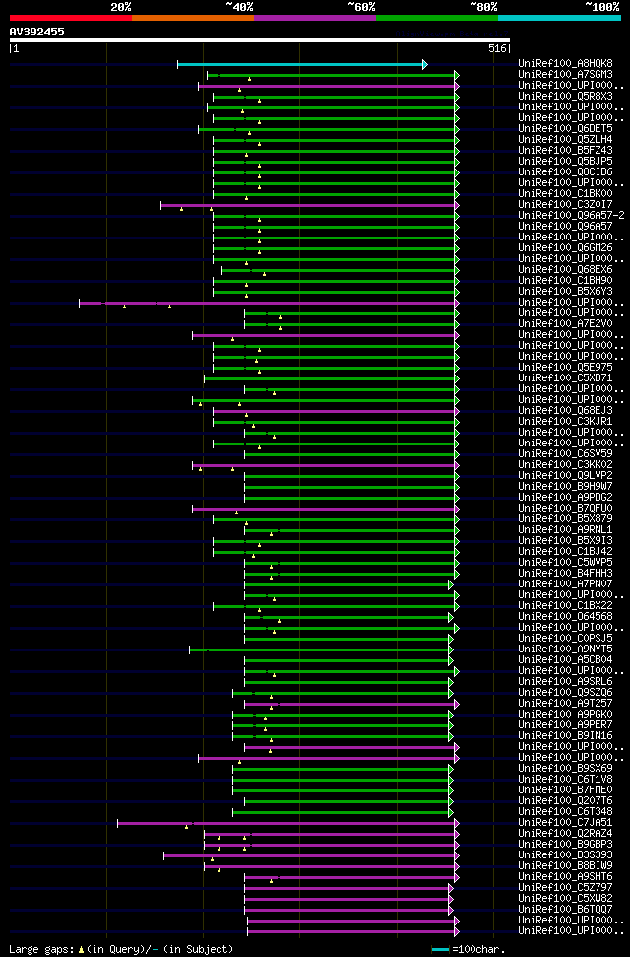
Task: Select label UniRef100_C0PSJ5
Action: click(x=565, y=638)
